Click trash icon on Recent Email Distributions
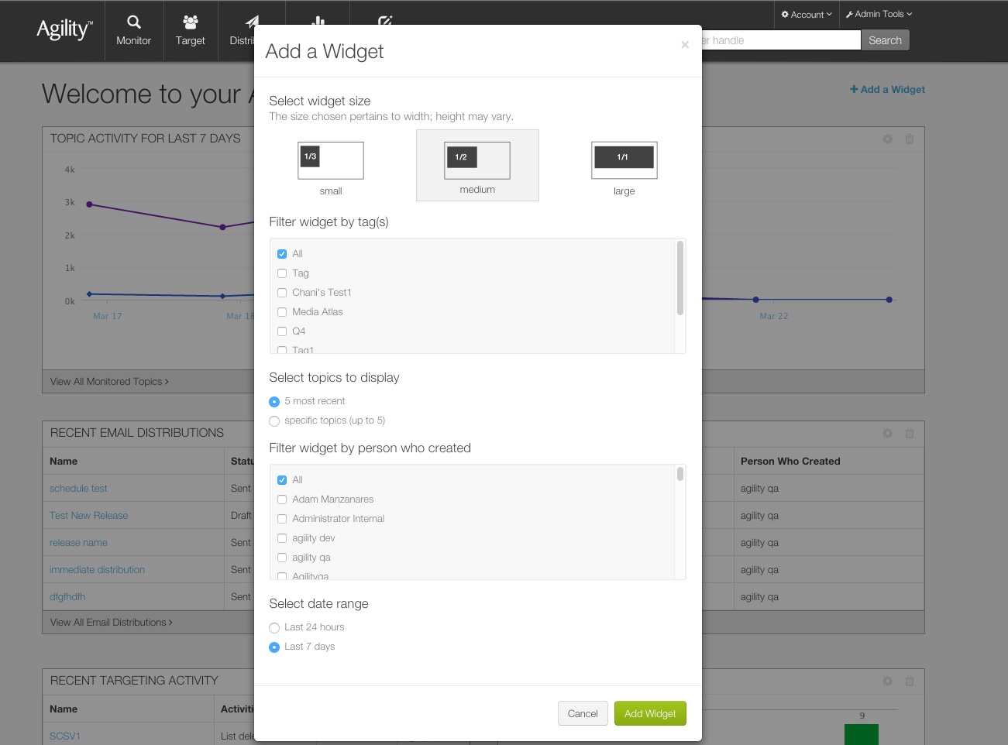1008x745 pixels. [x=910, y=433]
